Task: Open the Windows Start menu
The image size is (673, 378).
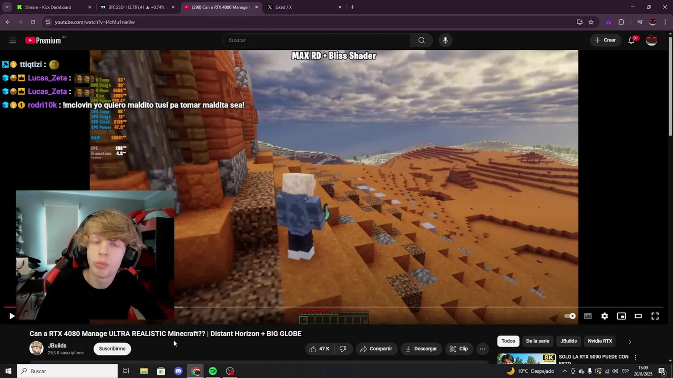Action: pyautogui.click(x=8, y=371)
